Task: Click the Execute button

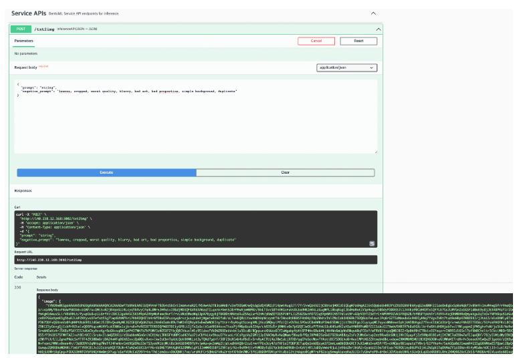Action: [106, 172]
